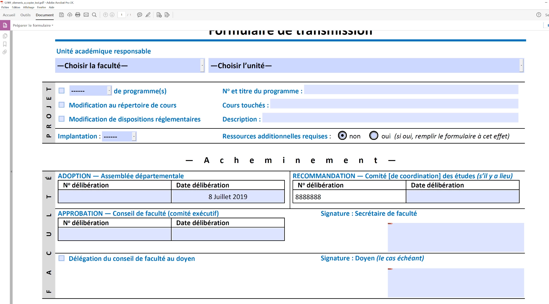The image size is (549, 304).
Task: Click the '8 Juillet 2019' date field
Action: click(x=228, y=197)
